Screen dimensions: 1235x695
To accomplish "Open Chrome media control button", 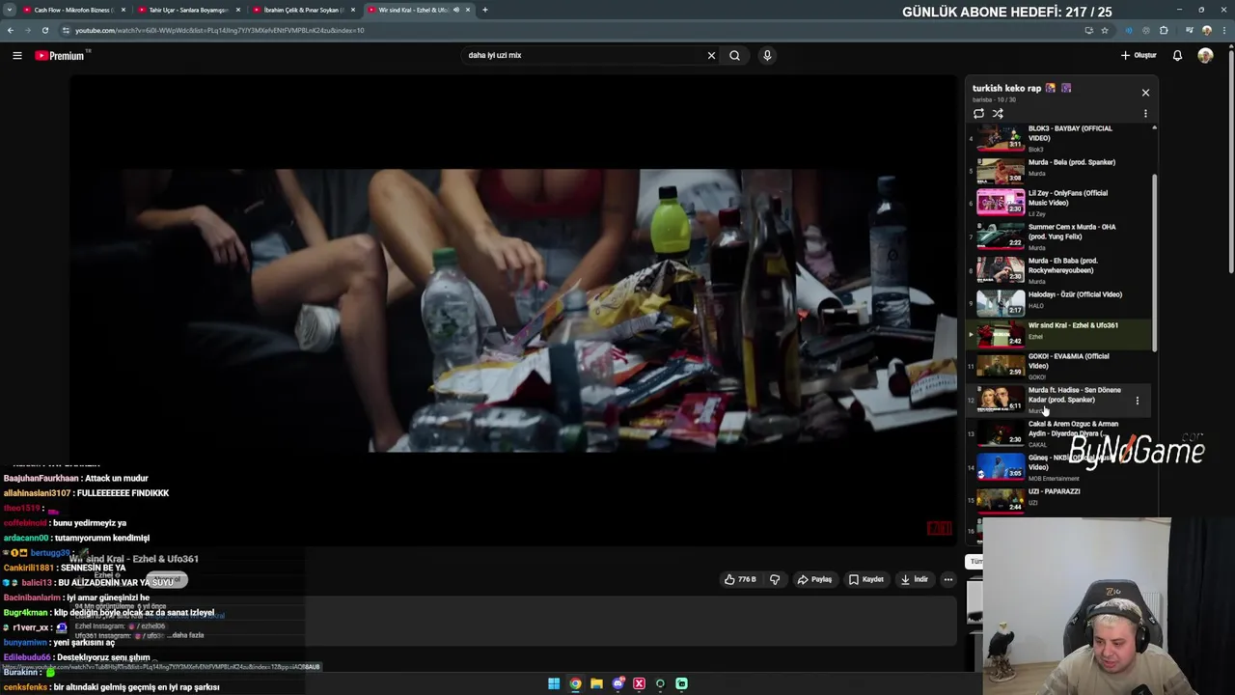I will 1189,30.
